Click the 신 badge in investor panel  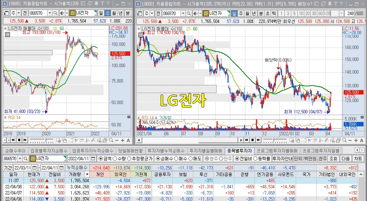coord(32,159)
